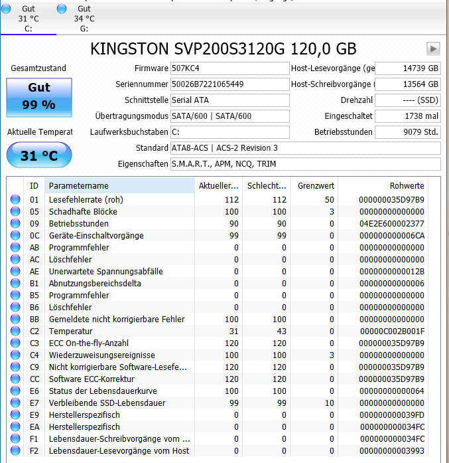Click status icon of Software ECC-Korrektur row
The image size is (449, 463).
click(x=15, y=379)
